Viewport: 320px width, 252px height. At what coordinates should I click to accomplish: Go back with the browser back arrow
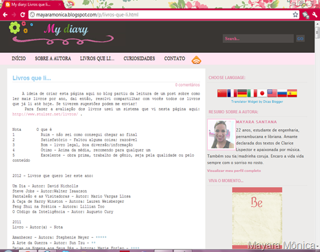[x=5, y=15]
